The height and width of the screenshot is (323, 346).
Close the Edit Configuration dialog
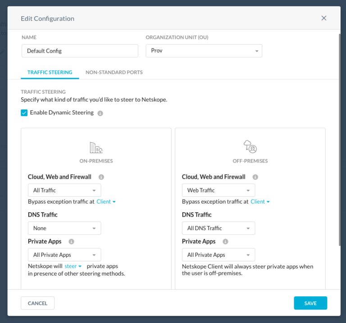[324, 18]
